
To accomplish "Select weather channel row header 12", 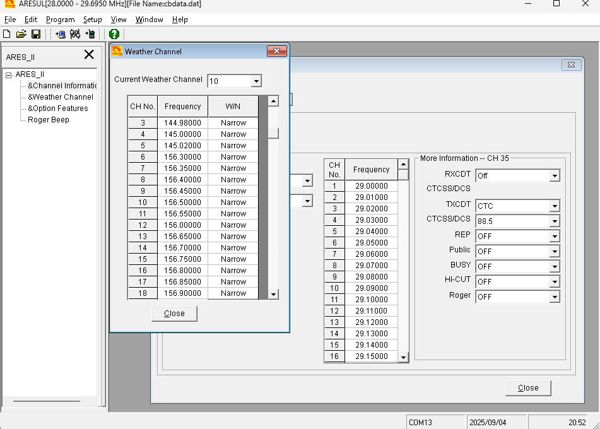I will pos(143,225).
